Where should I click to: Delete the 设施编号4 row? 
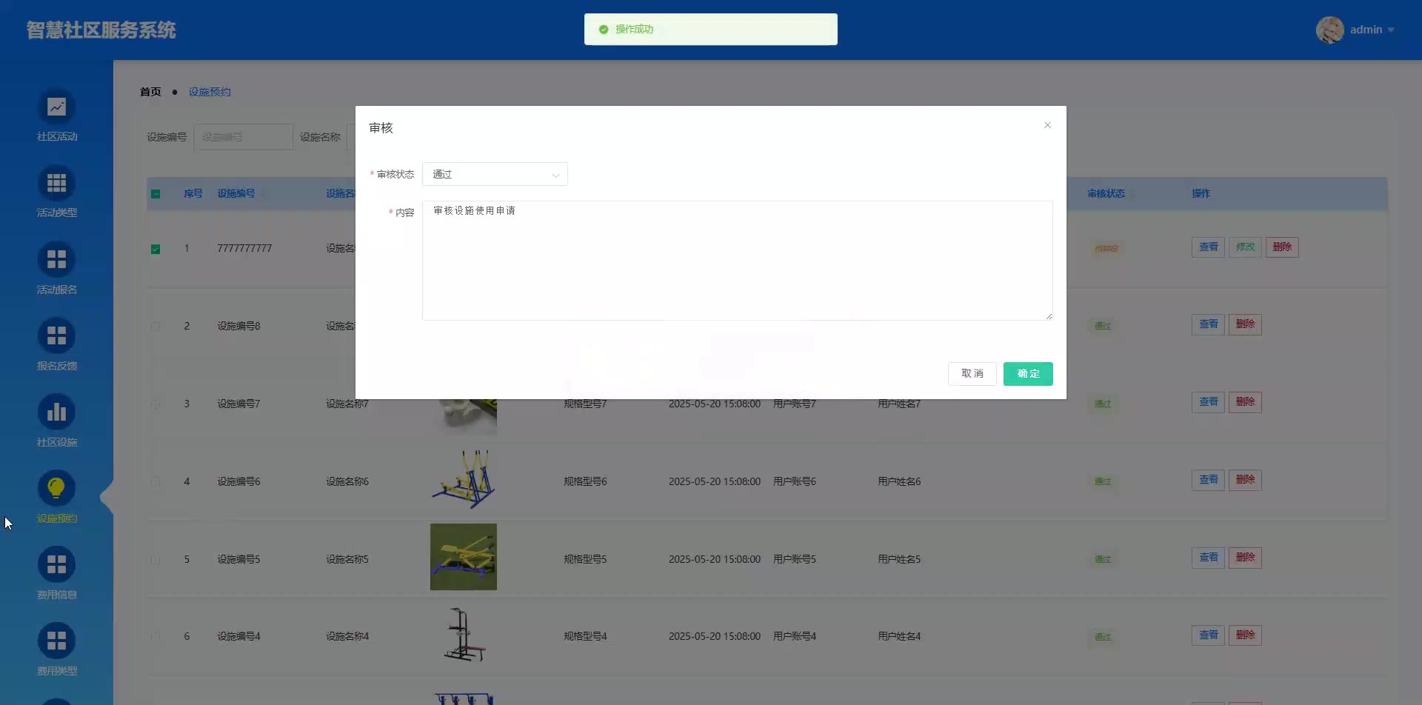coord(1245,635)
